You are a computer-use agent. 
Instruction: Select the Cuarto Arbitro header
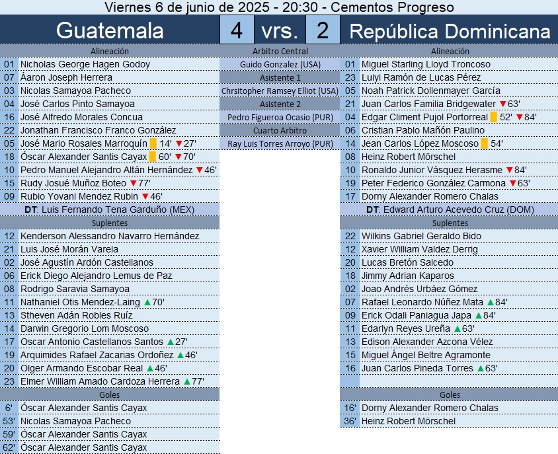(280, 130)
